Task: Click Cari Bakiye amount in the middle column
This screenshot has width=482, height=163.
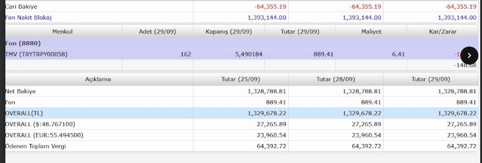Action: [365, 6]
